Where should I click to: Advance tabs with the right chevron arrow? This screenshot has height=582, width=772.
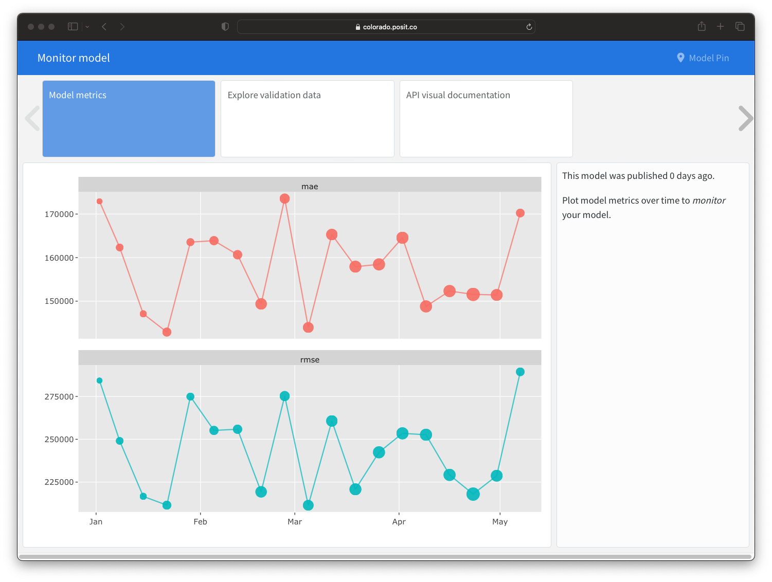coord(745,118)
